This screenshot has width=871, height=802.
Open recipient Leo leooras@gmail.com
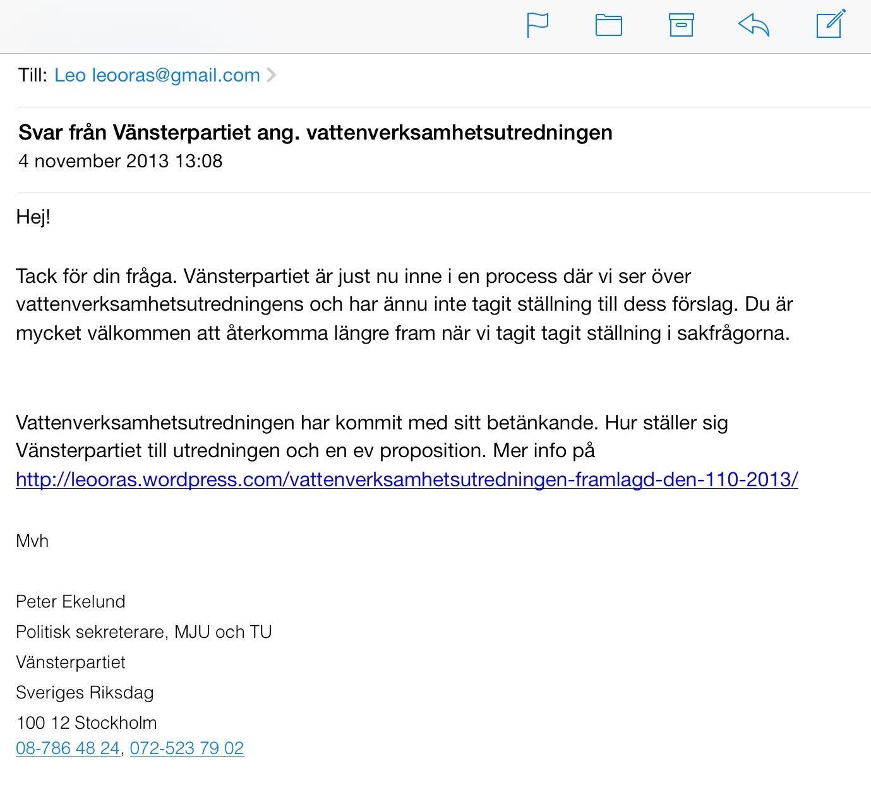pos(157,75)
